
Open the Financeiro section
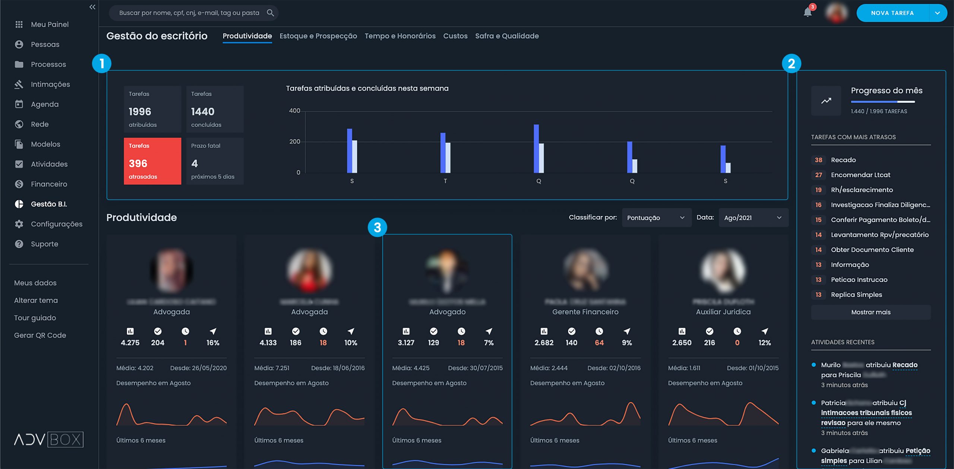[49, 184]
